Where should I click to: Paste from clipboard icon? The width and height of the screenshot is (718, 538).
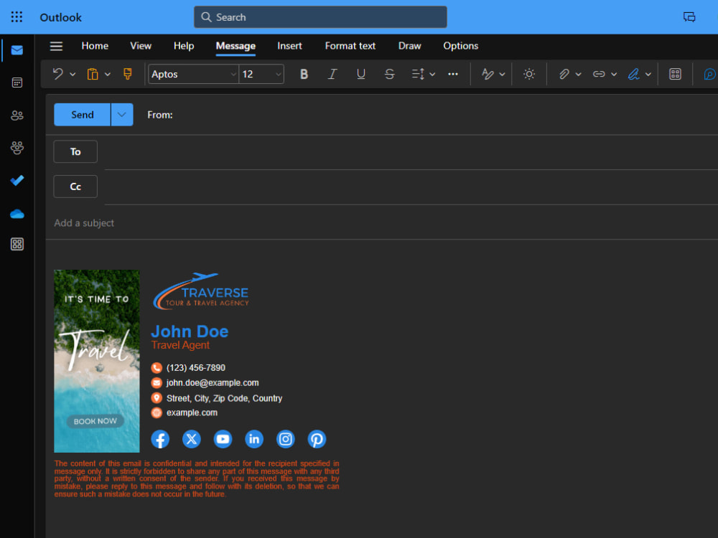(x=93, y=74)
